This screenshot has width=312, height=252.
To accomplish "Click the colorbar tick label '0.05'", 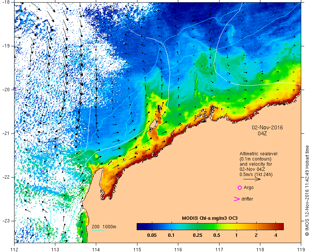I will point(152,236).
